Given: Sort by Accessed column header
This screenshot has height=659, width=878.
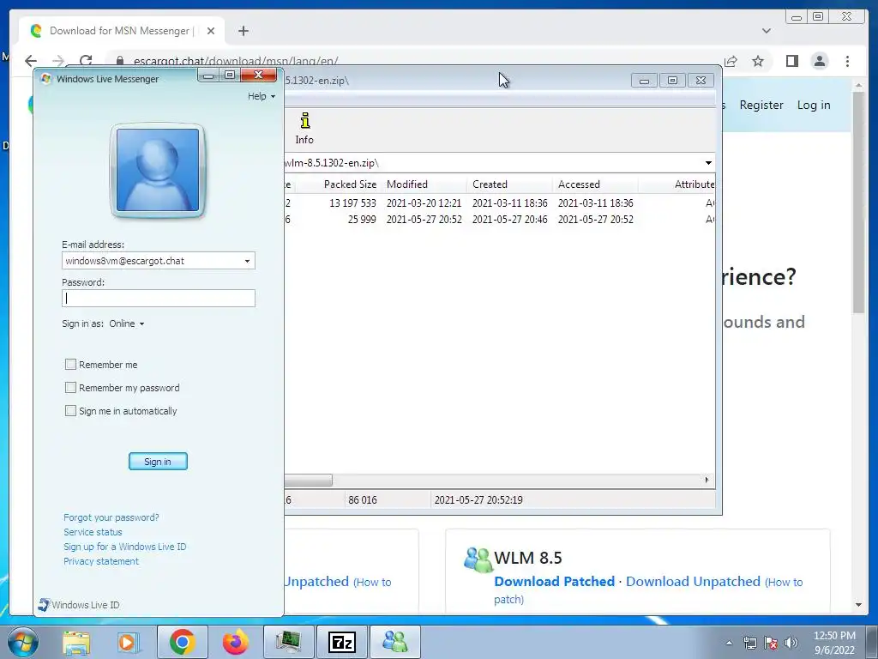Looking at the screenshot, I should tap(596, 184).
